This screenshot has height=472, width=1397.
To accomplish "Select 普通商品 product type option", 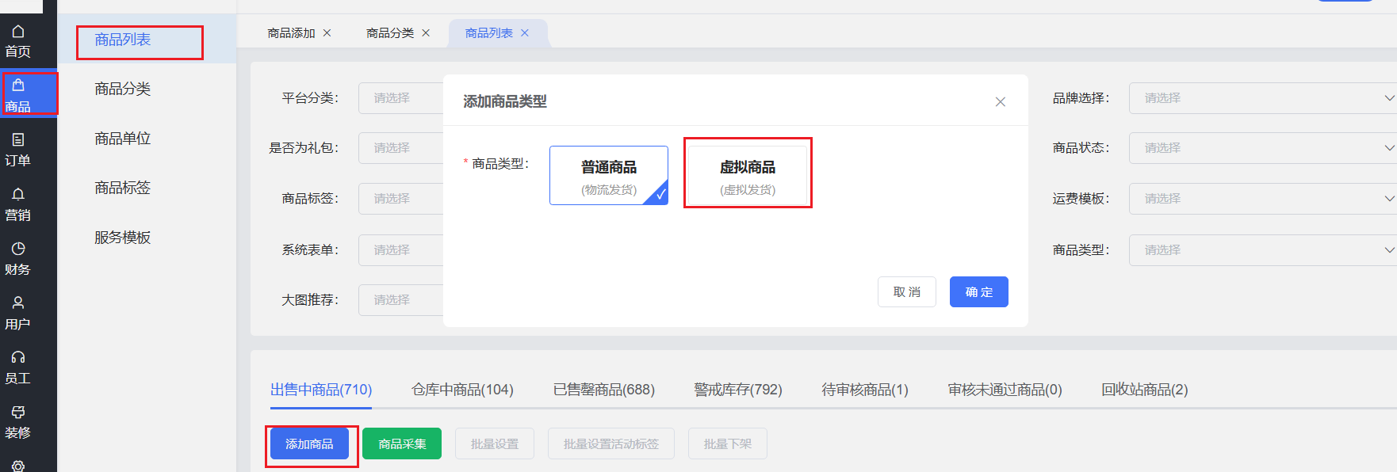I will (x=609, y=175).
